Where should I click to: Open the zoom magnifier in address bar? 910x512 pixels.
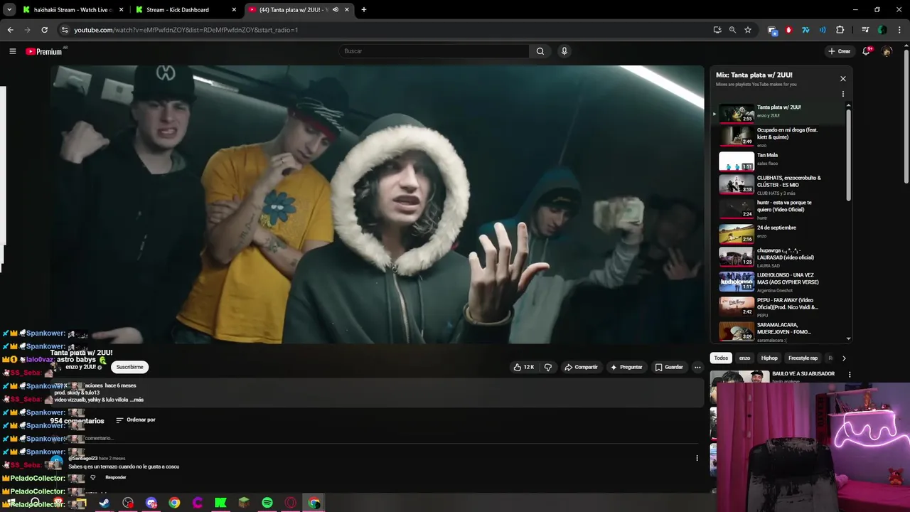[x=732, y=30]
